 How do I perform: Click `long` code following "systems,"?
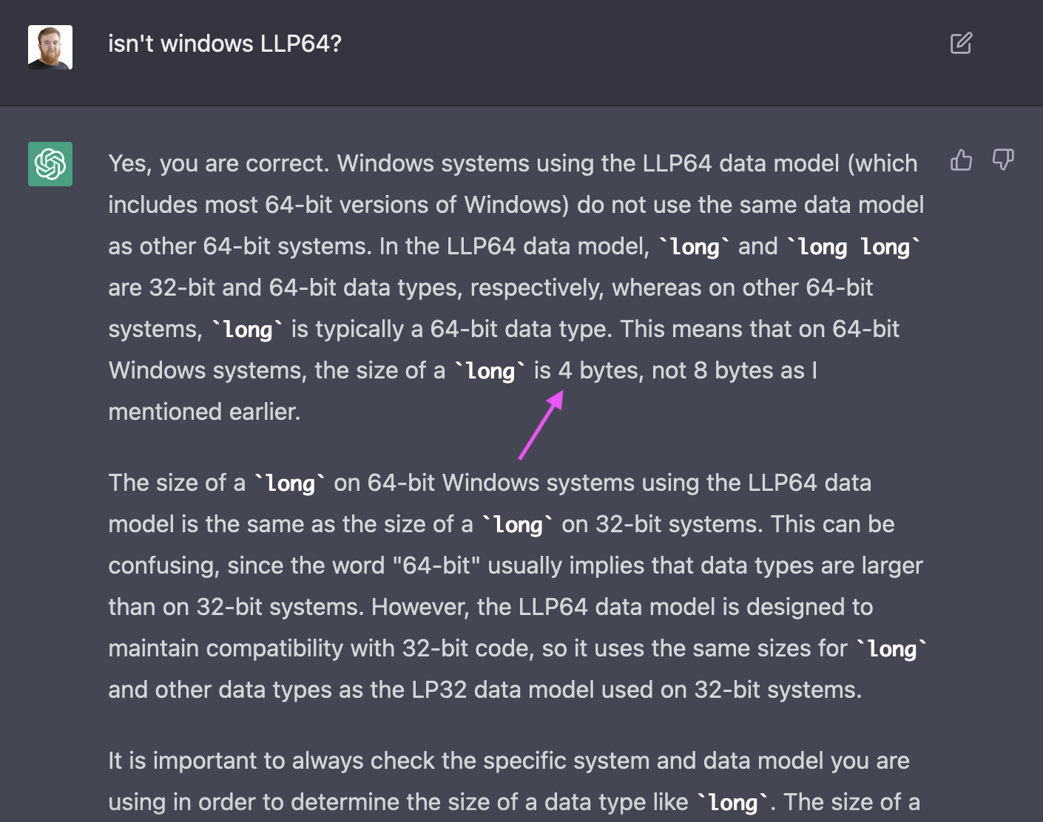point(247,330)
